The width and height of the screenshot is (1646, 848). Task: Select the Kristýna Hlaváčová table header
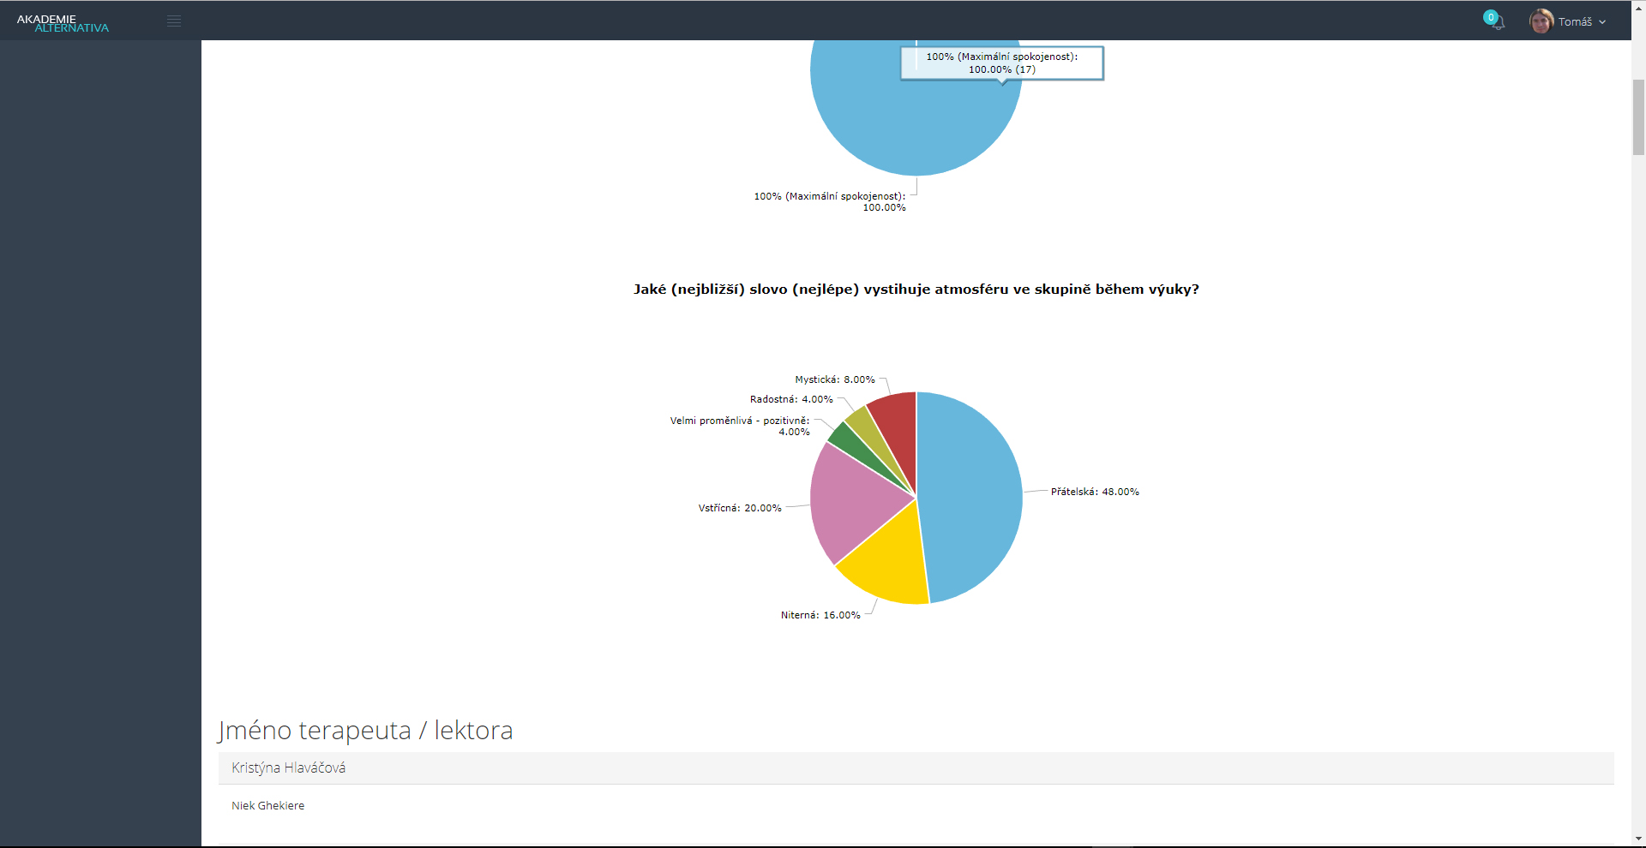pyautogui.click(x=288, y=768)
